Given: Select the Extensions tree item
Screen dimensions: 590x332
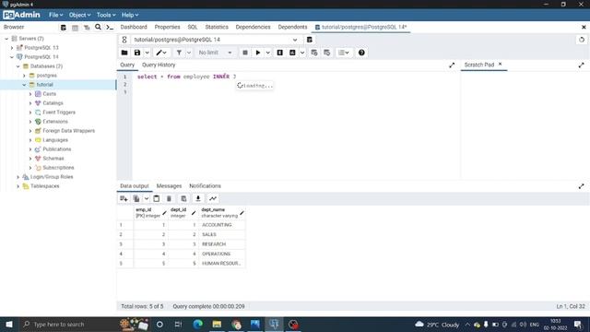Looking at the screenshot, I should [55, 122].
